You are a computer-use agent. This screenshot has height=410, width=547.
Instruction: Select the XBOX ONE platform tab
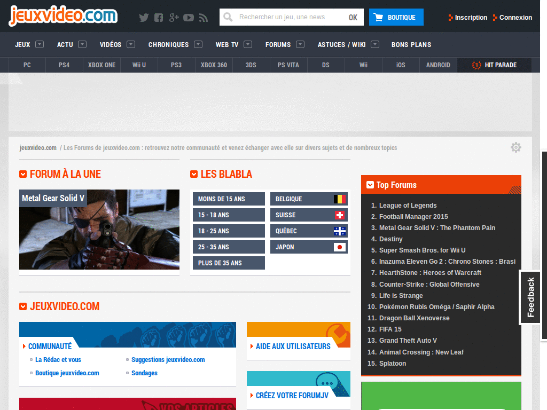pyautogui.click(x=101, y=65)
